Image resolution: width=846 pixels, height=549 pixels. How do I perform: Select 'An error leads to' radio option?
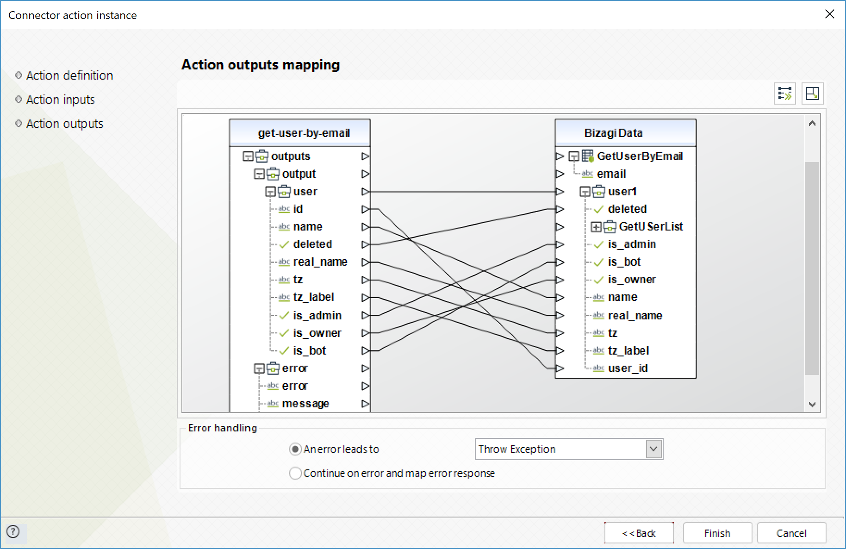295,449
